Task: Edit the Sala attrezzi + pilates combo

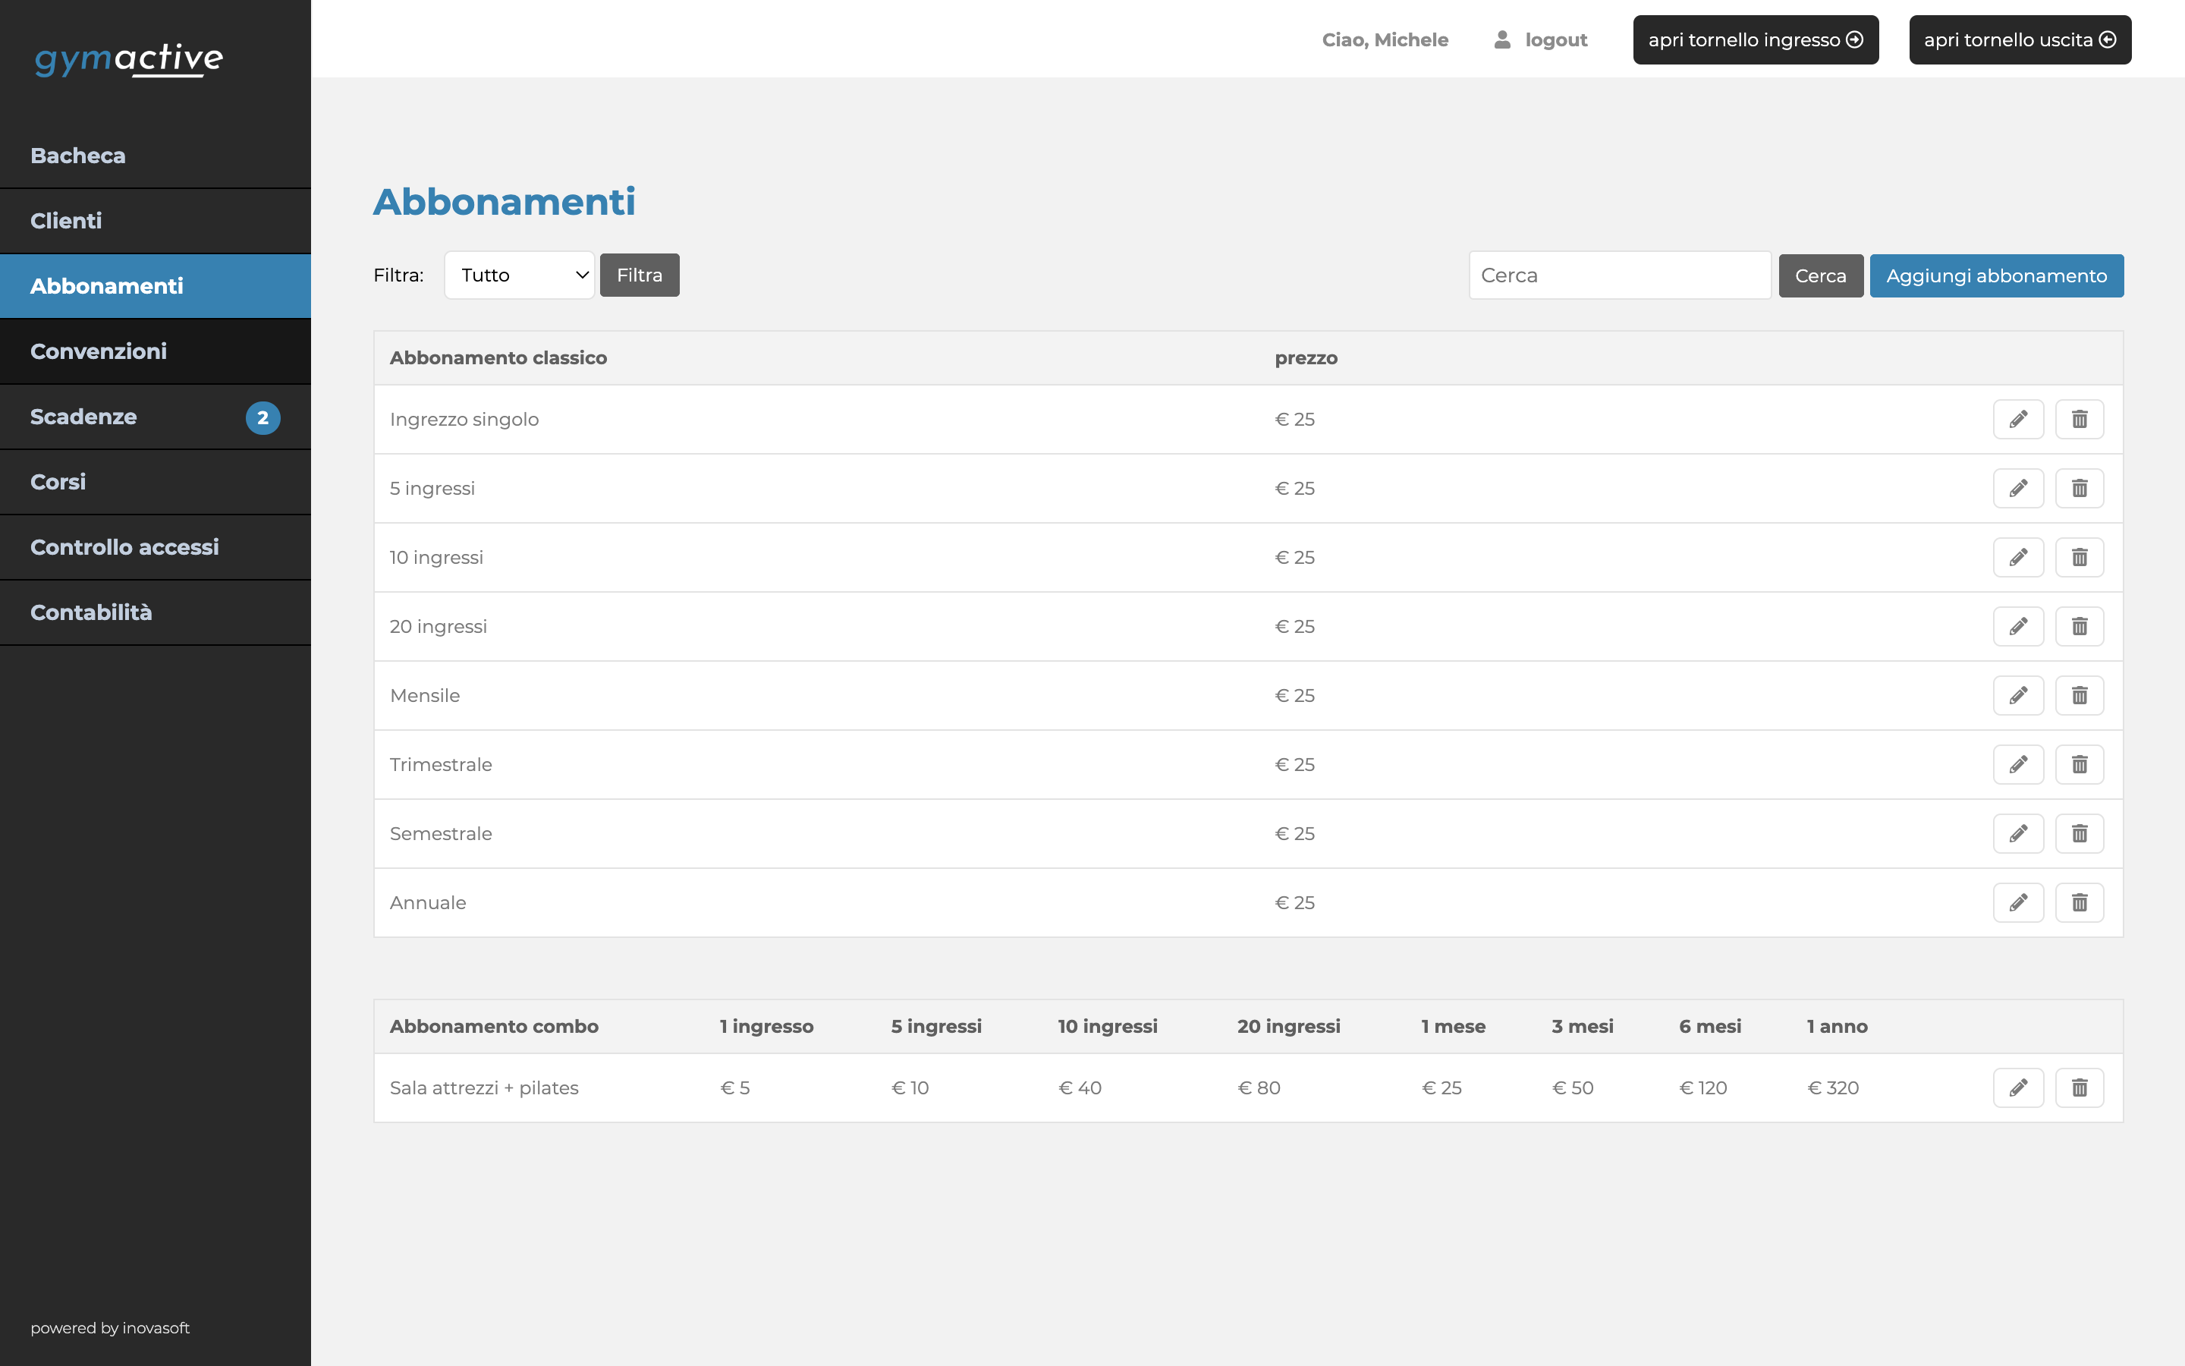Action: 2018,1087
